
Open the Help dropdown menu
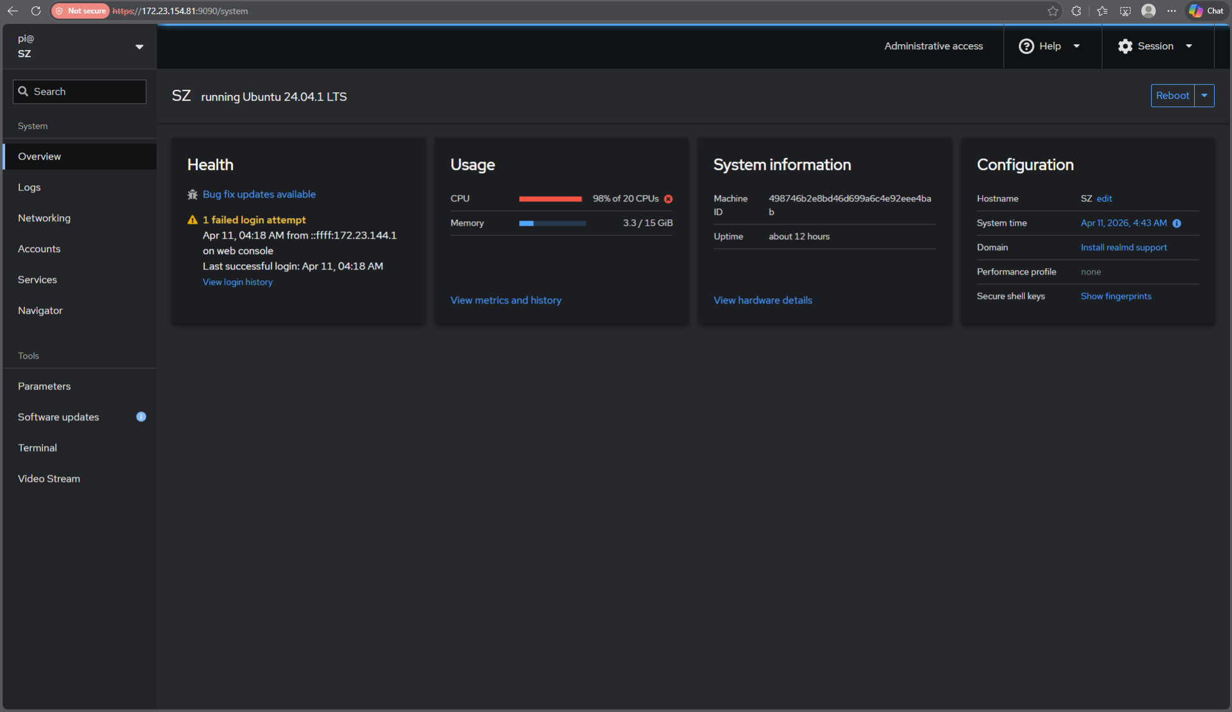click(x=1077, y=46)
